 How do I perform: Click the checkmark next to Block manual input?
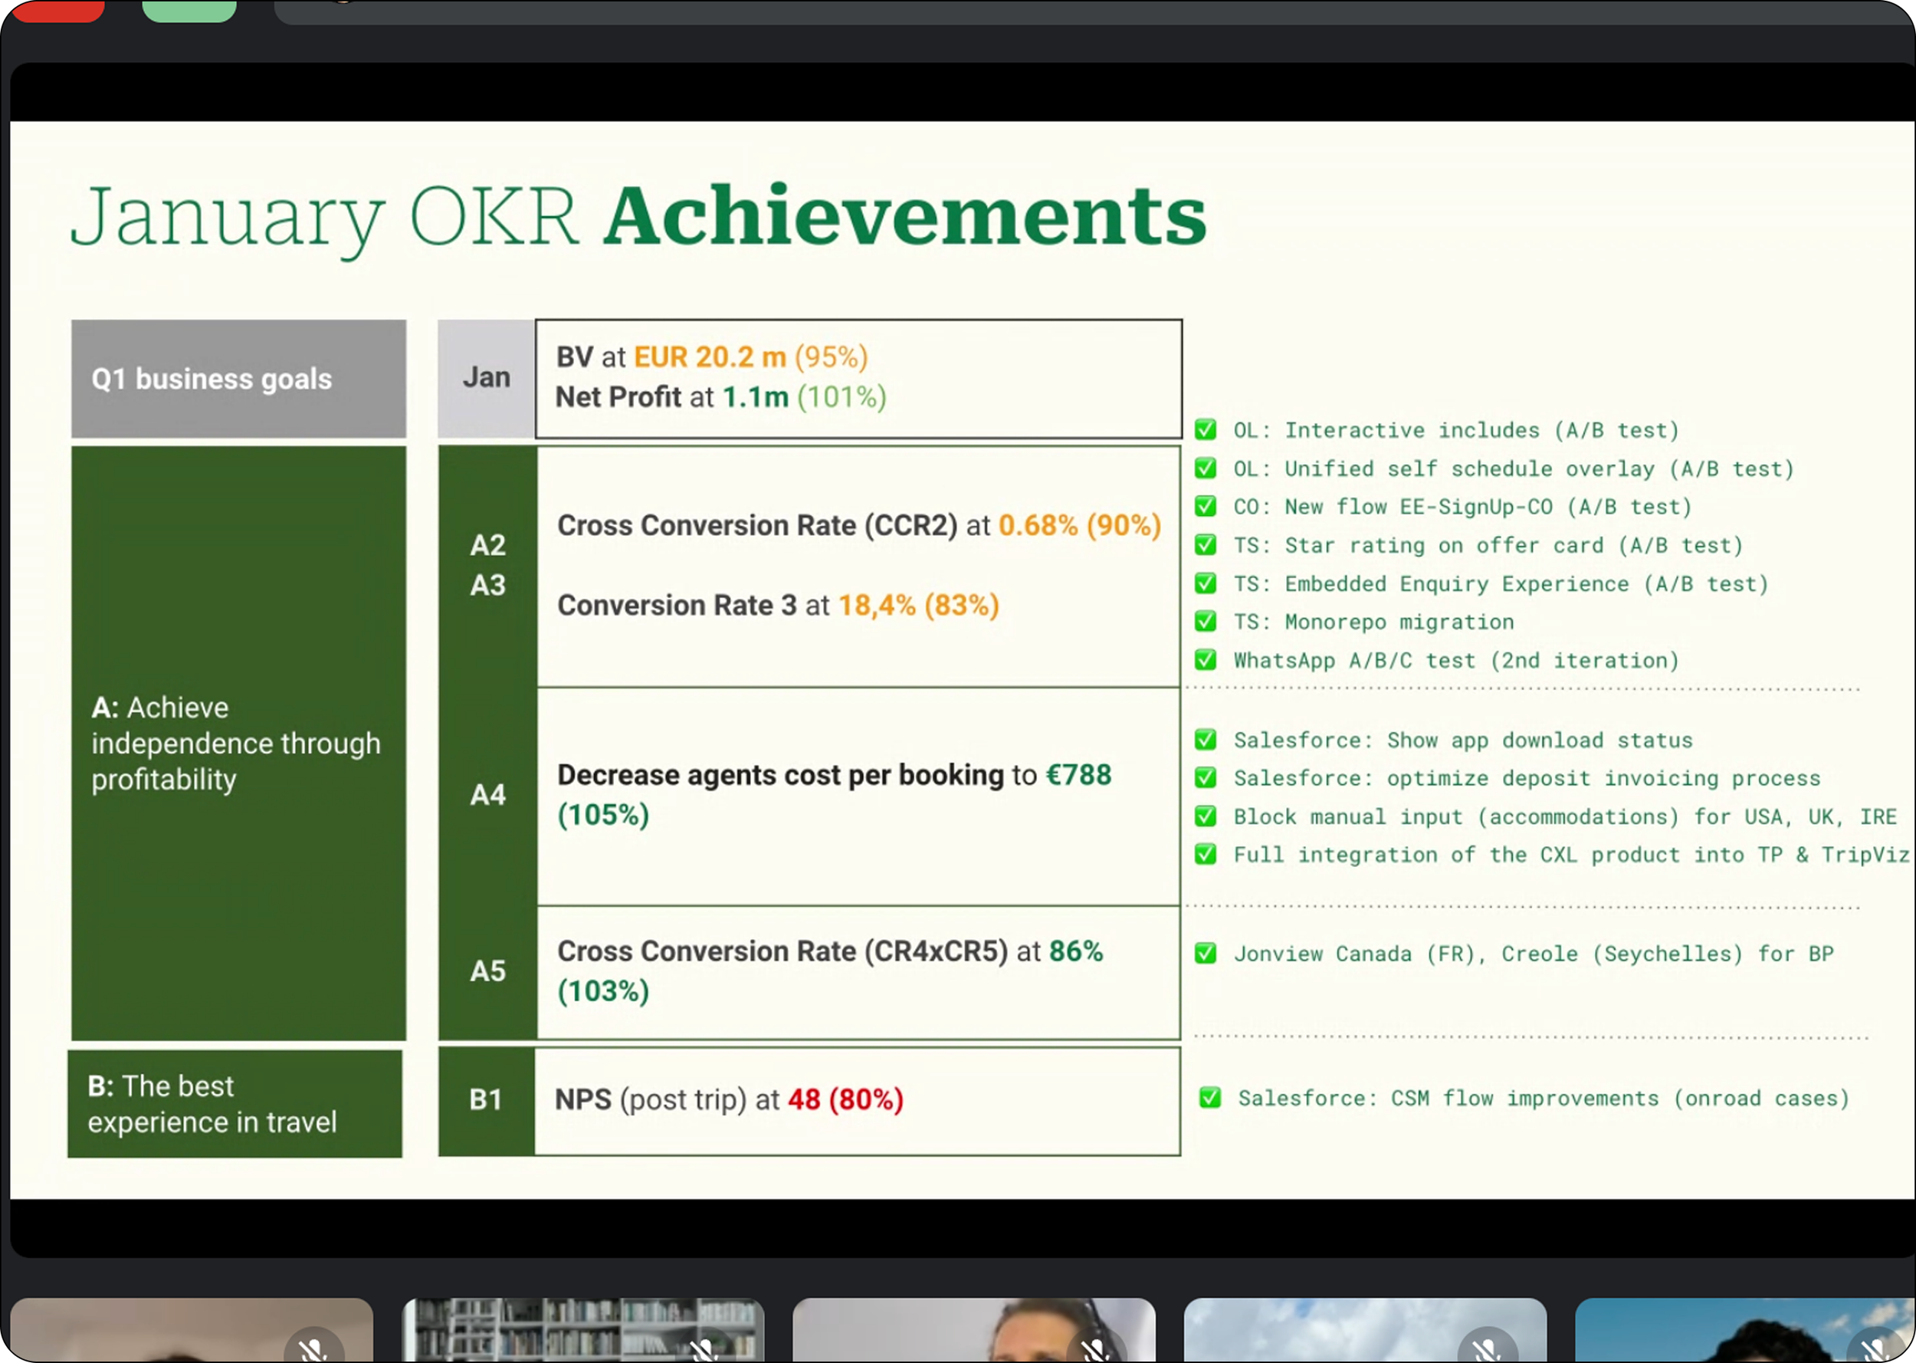1206,816
